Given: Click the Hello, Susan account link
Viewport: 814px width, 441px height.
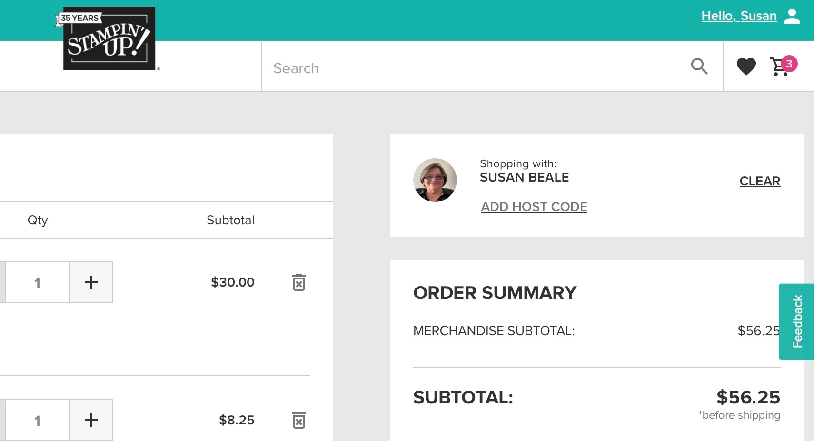Looking at the screenshot, I should click(739, 16).
